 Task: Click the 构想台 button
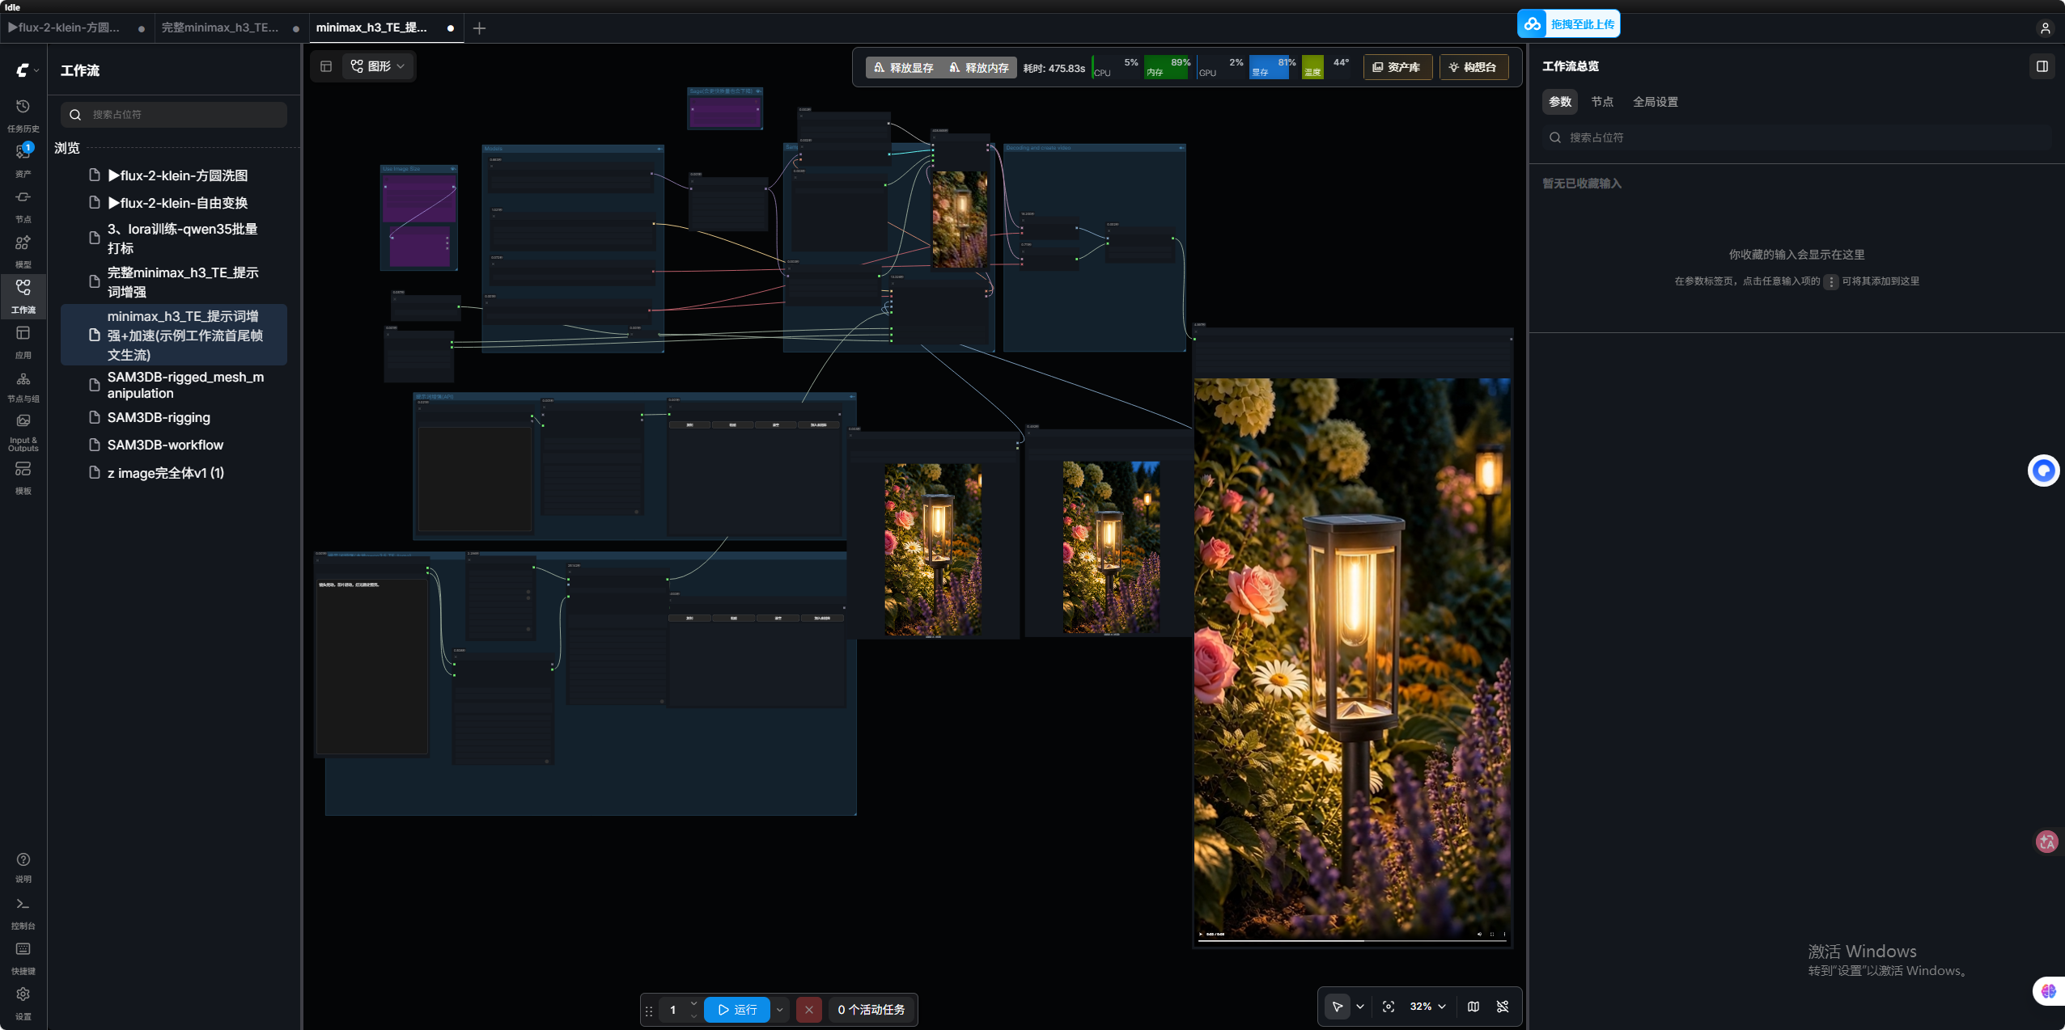click(1473, 67)
